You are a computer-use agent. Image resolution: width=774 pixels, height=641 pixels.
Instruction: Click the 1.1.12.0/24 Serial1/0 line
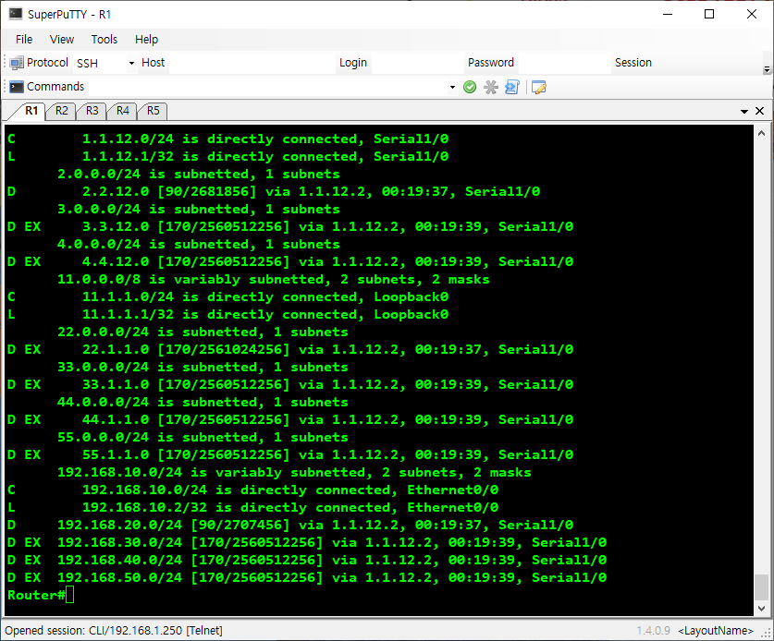point(228,139)
